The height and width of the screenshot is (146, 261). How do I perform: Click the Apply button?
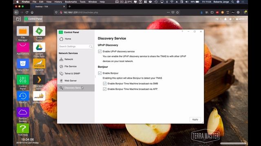point(195,119)
